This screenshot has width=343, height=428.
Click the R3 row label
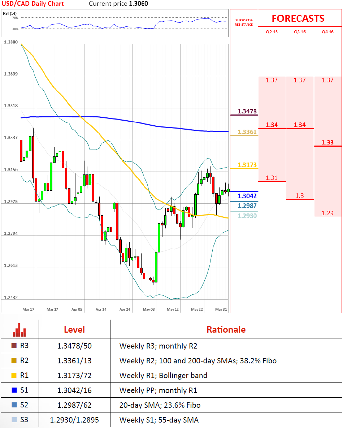point(24,346)
